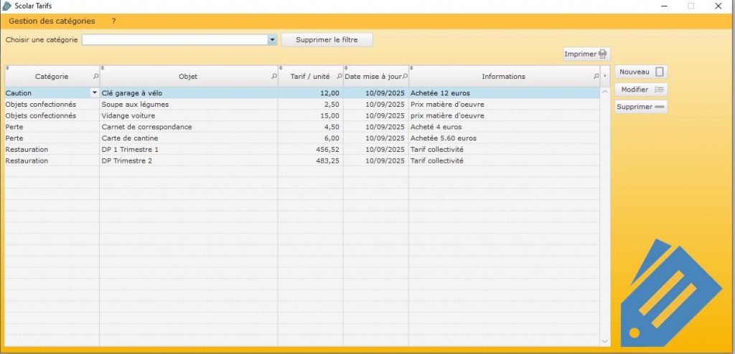Click the search magnifier in Objet column header

(274, 77)
